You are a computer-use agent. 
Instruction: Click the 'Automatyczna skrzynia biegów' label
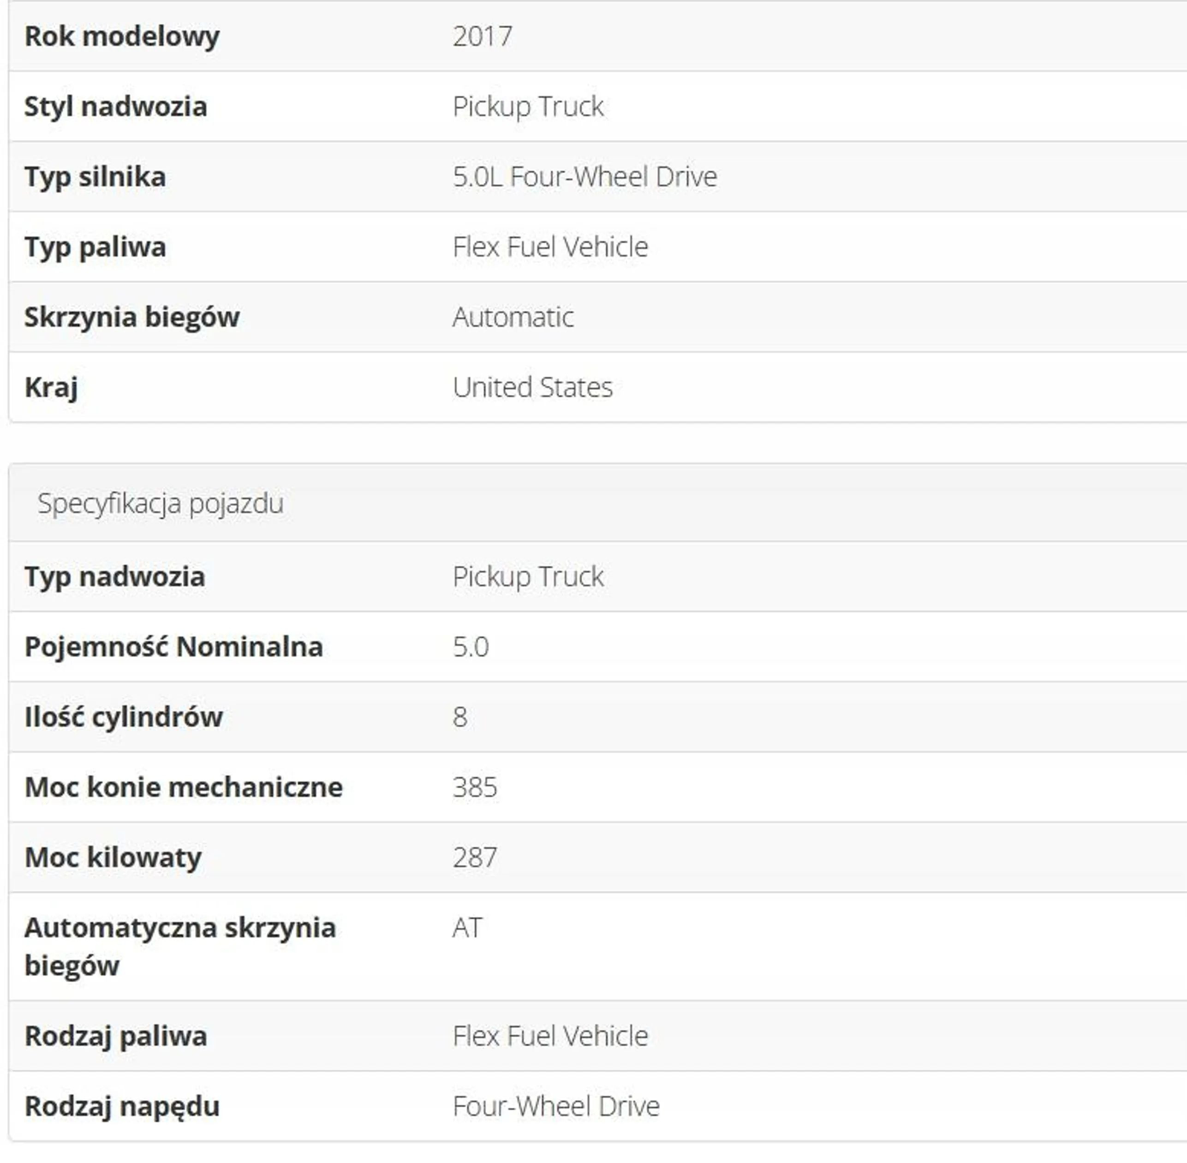[179, 946]
